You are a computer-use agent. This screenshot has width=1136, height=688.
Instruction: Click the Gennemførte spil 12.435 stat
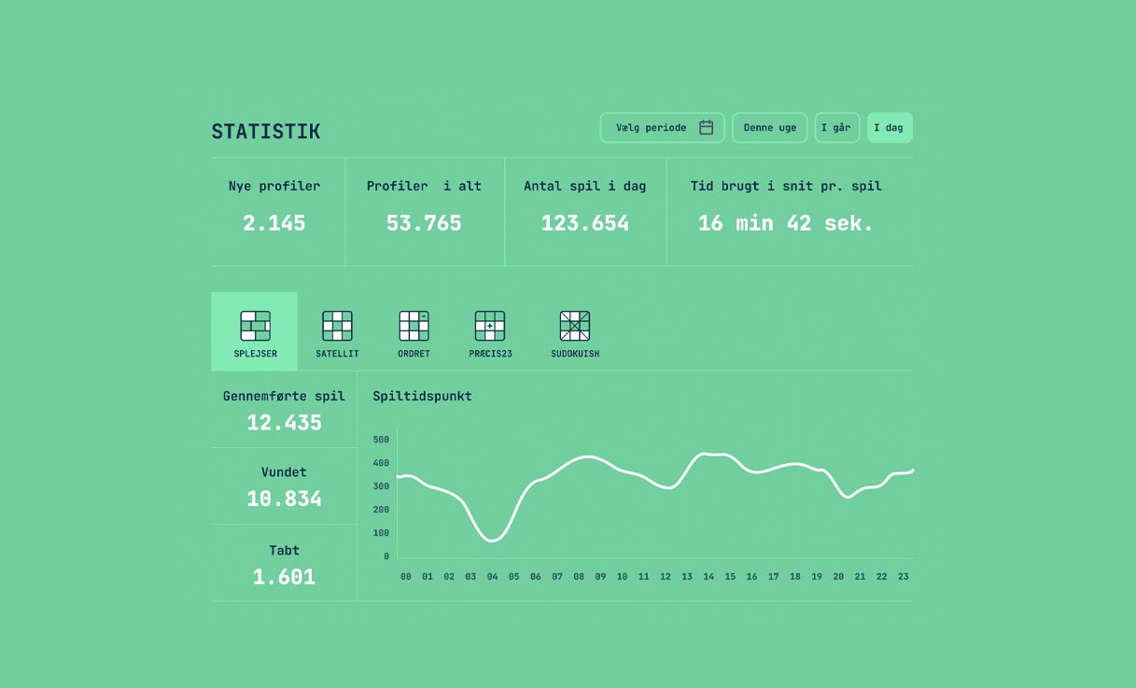[284, 410]
